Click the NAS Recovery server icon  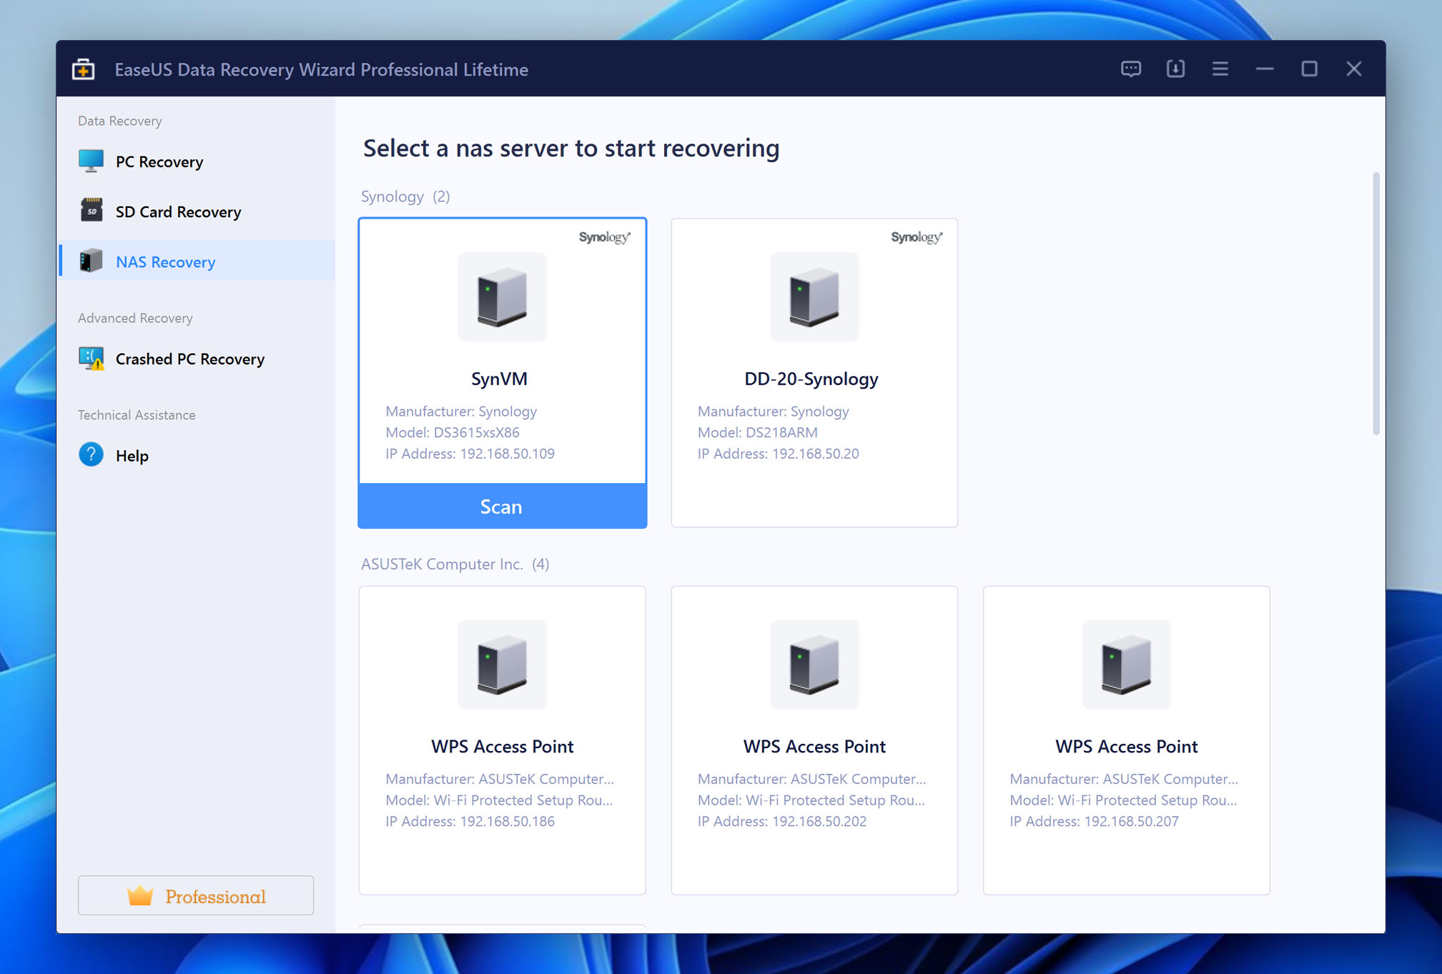point(91,261)
